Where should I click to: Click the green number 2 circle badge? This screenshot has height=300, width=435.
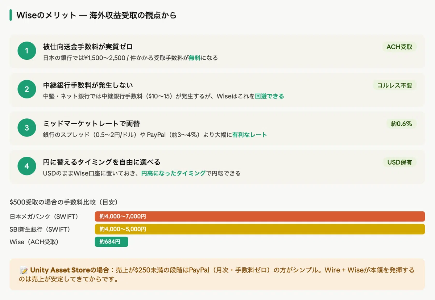26,89
